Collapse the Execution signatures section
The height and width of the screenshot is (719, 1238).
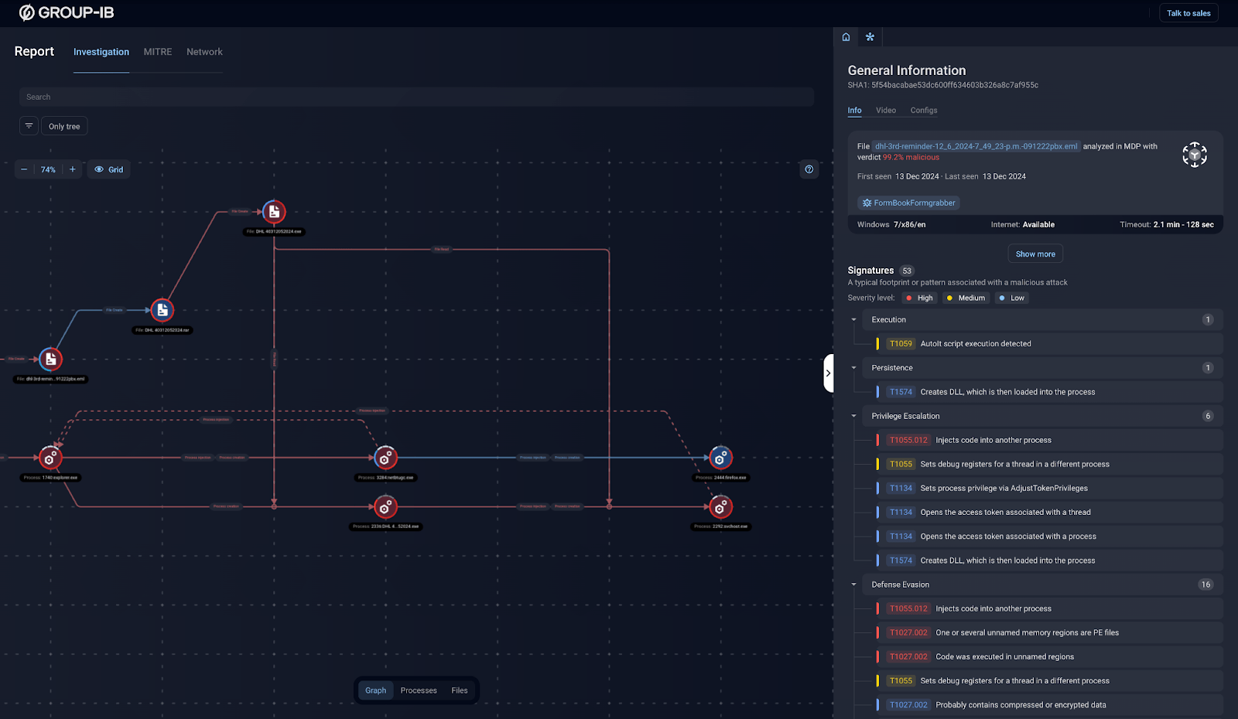854,320
